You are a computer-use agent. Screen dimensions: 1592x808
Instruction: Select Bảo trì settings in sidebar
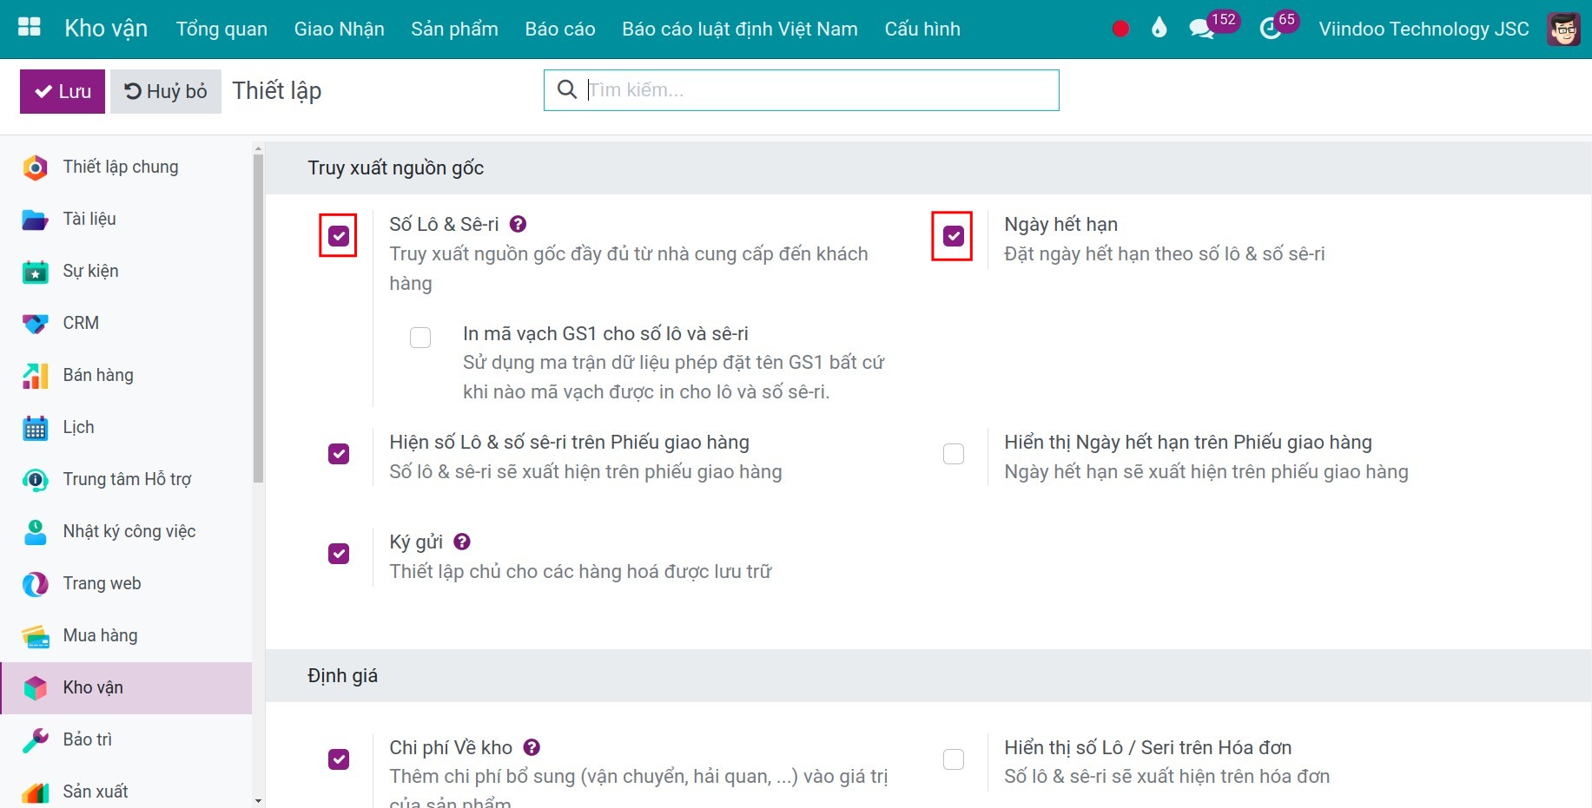click(127, 739)
